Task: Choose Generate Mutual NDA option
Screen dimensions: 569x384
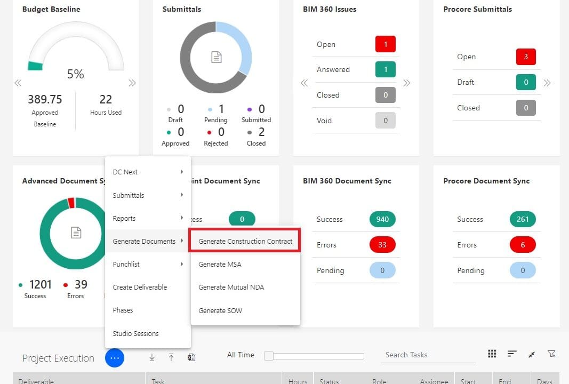Action: pos(231,287)
